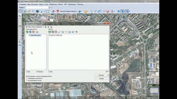
Task: Open the Избранное menu
Action: click(x=53, y=4)
